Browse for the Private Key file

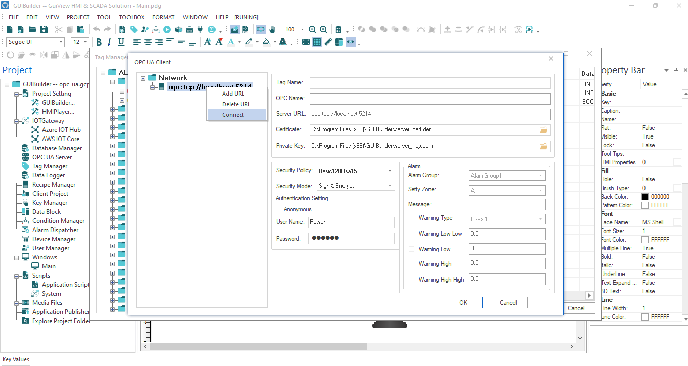543,146
